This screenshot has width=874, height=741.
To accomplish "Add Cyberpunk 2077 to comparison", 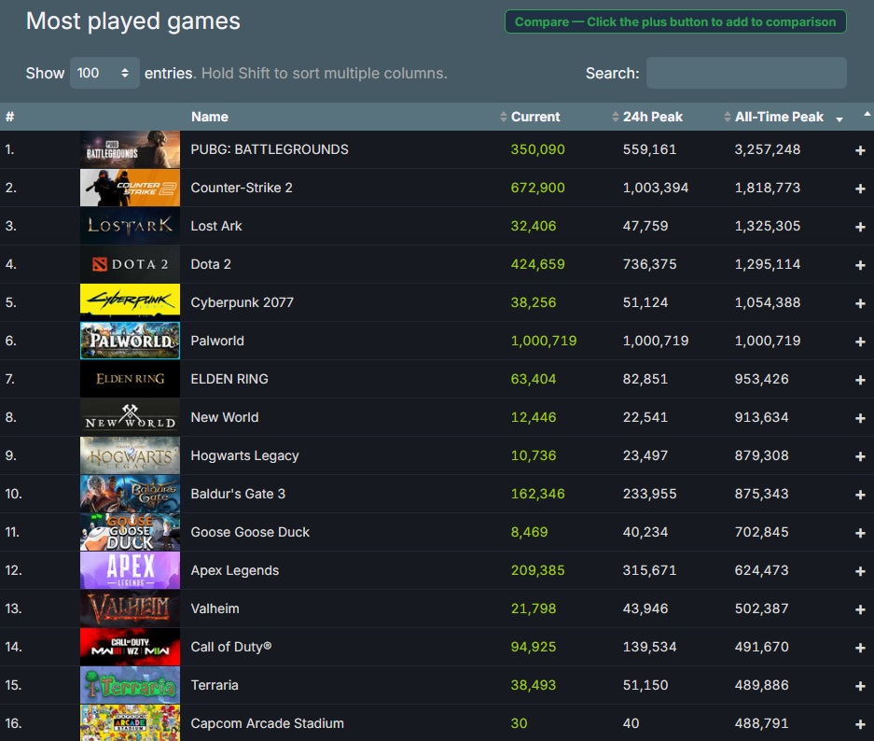I will tap(860, 303).
